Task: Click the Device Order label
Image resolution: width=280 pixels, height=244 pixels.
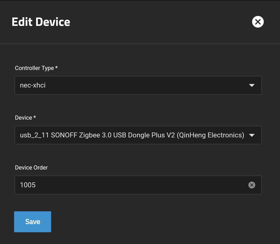Action: 31,168
